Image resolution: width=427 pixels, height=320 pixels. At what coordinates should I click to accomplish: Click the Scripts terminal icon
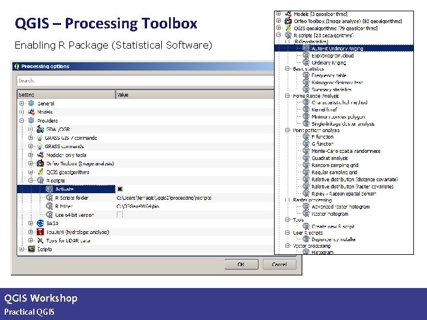pyautogui.click(x=31, y=249)
